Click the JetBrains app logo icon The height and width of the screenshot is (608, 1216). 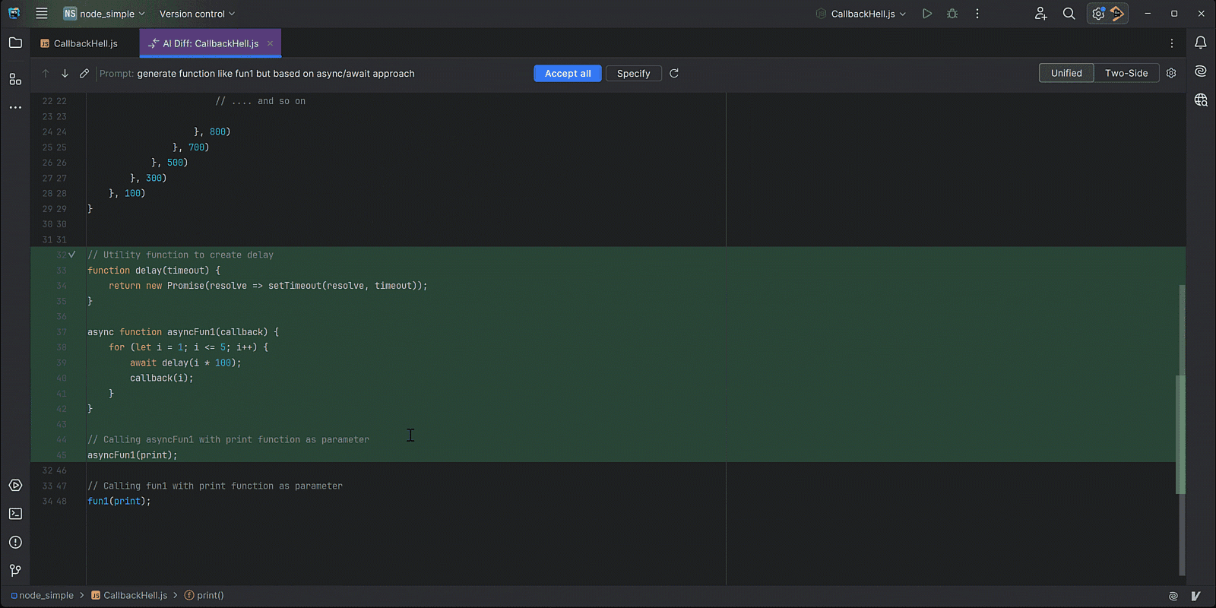tap(14, 14)
